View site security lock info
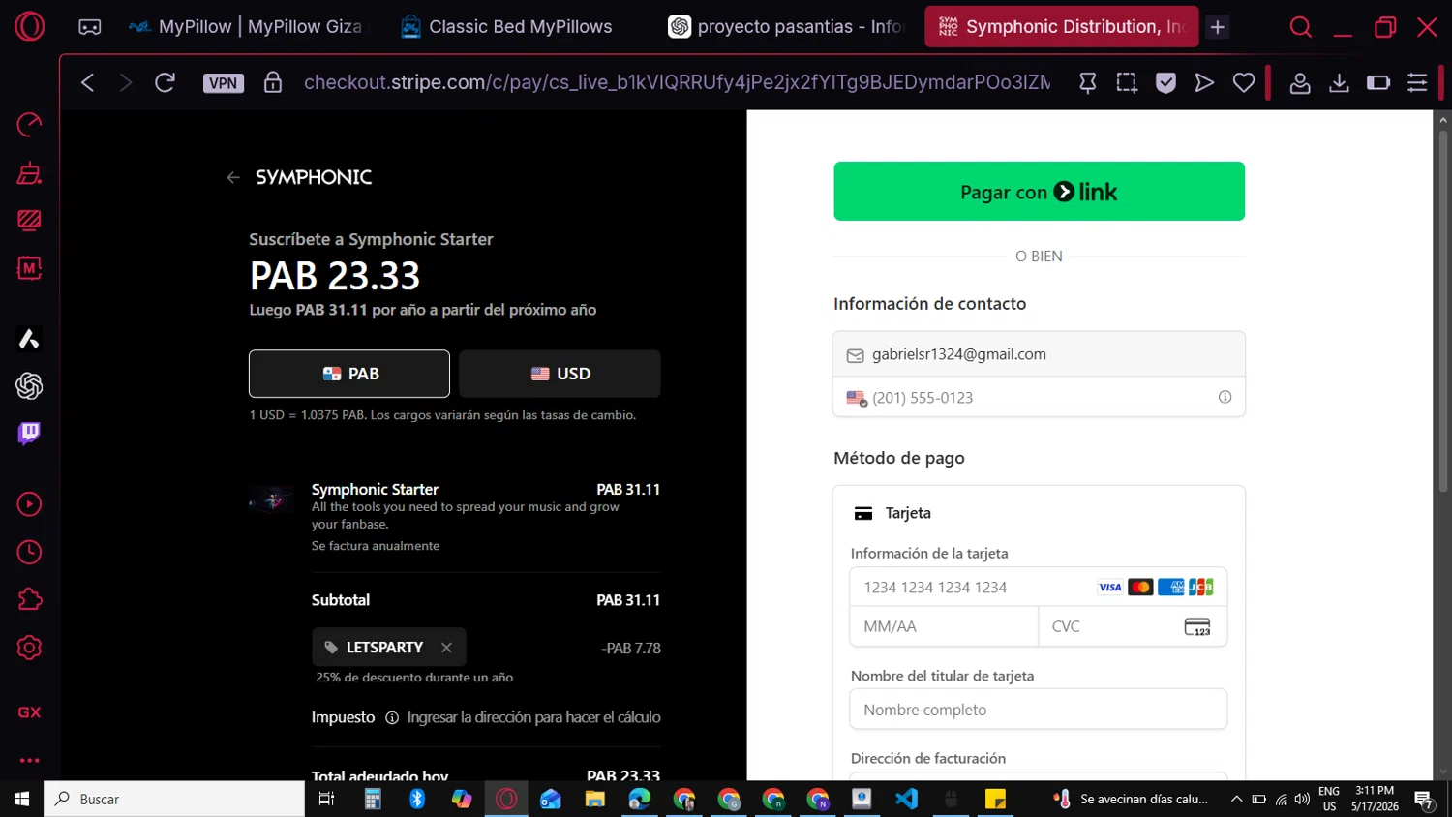Viewport: 1452px width, 817px height. 273,82
